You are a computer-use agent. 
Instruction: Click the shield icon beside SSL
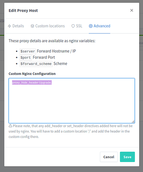[73, 26]
